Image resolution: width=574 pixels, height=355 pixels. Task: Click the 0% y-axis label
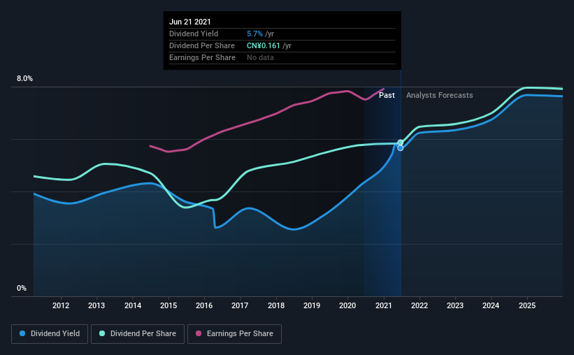[x=22, y=289]
